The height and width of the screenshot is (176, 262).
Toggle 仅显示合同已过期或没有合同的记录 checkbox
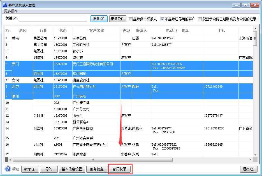tap(200, 19)
